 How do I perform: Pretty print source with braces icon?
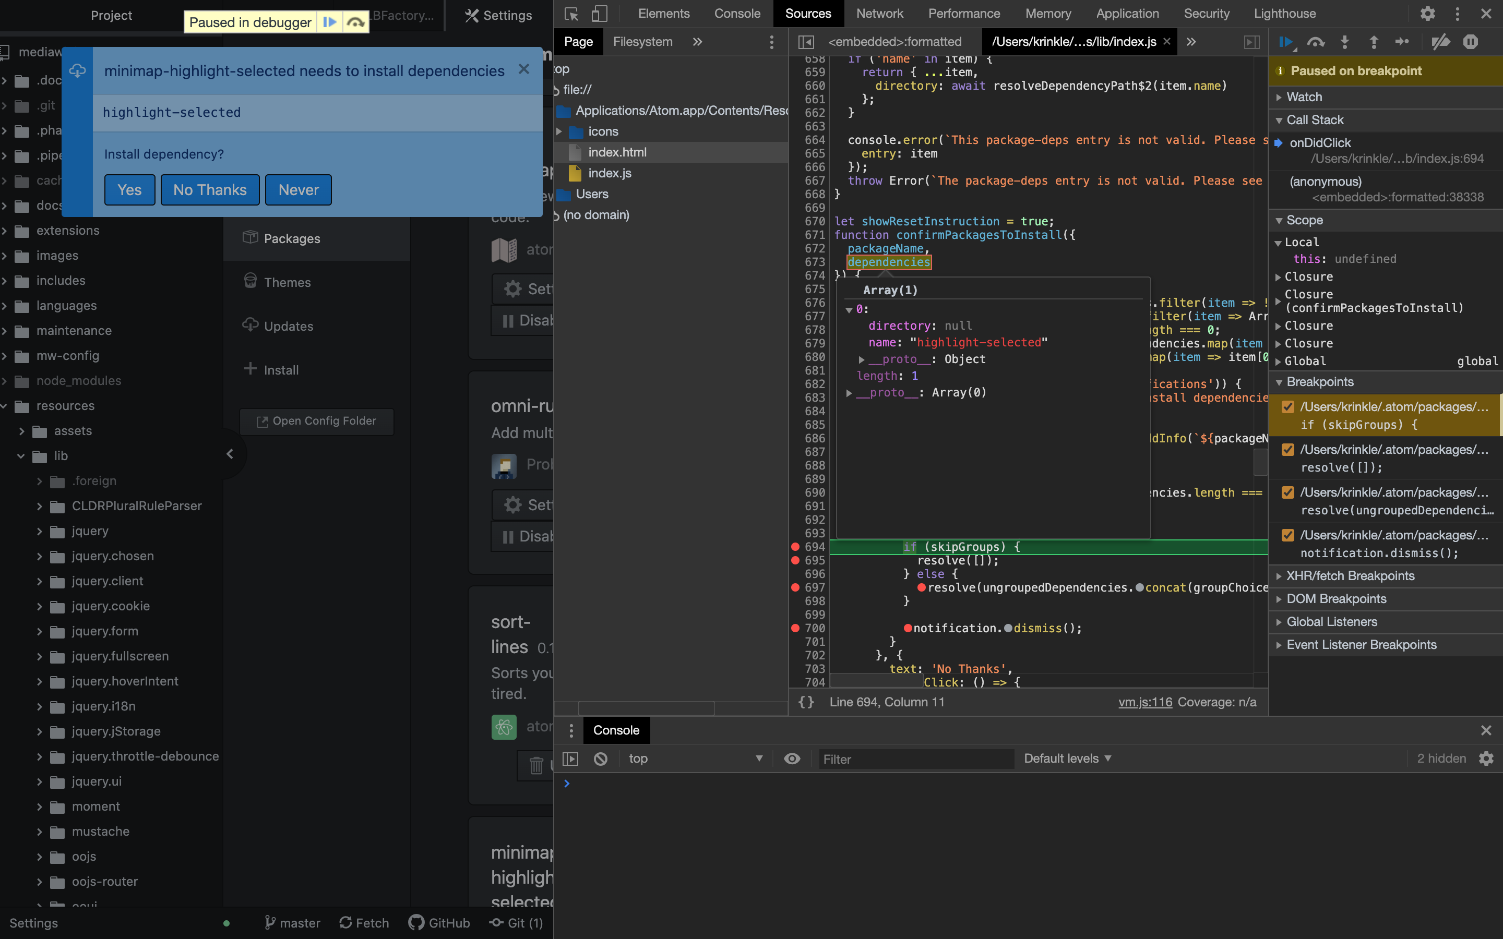coord(806,702)
